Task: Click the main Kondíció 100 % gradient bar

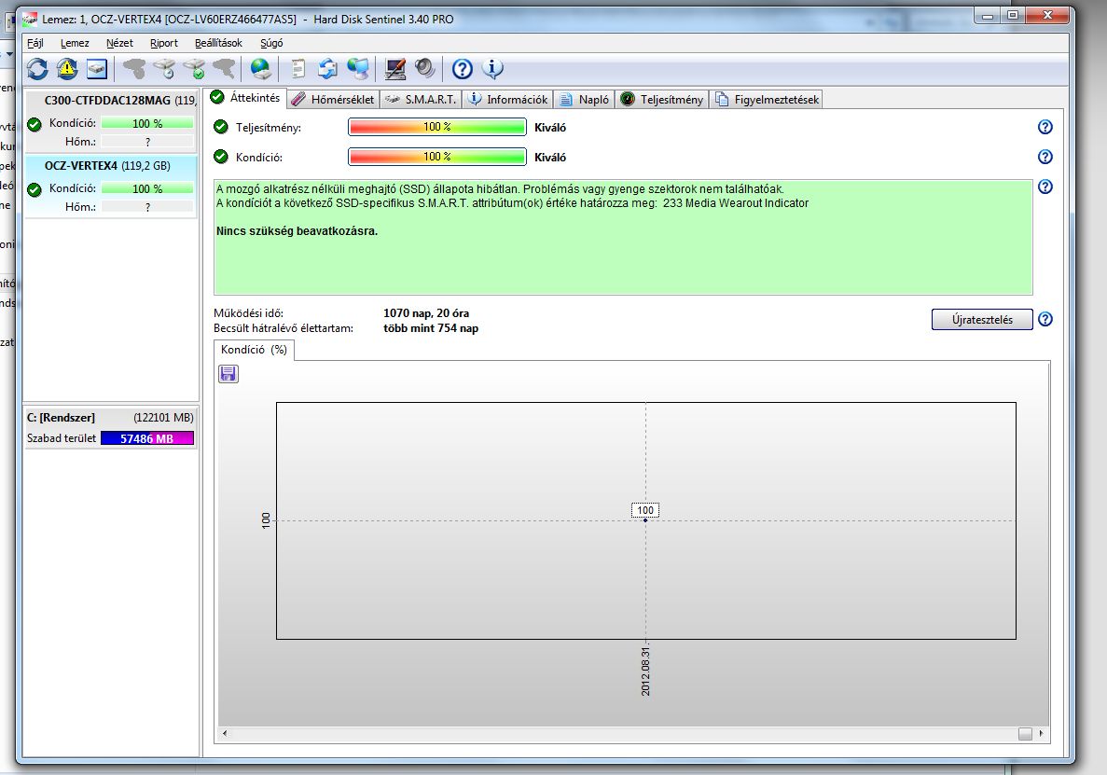Action: tap(437, 157)
